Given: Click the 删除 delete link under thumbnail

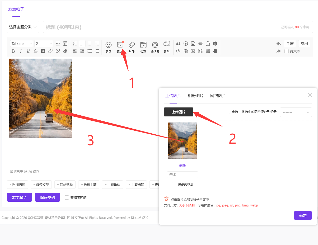Looking at the screenshot, I should coord(183,166).
